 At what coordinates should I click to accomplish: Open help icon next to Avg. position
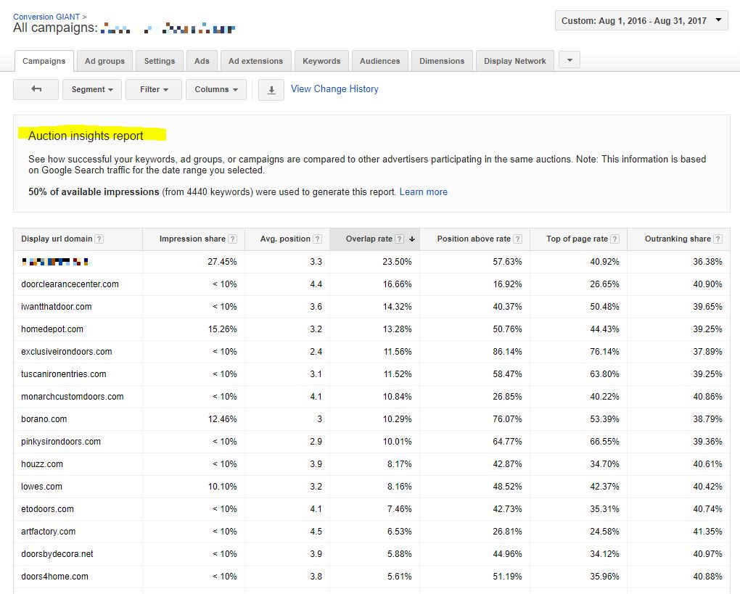tap(318, 239)
